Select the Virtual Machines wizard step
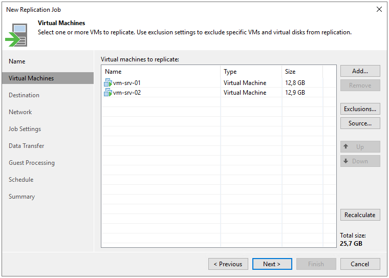 [x=31, y=78]
